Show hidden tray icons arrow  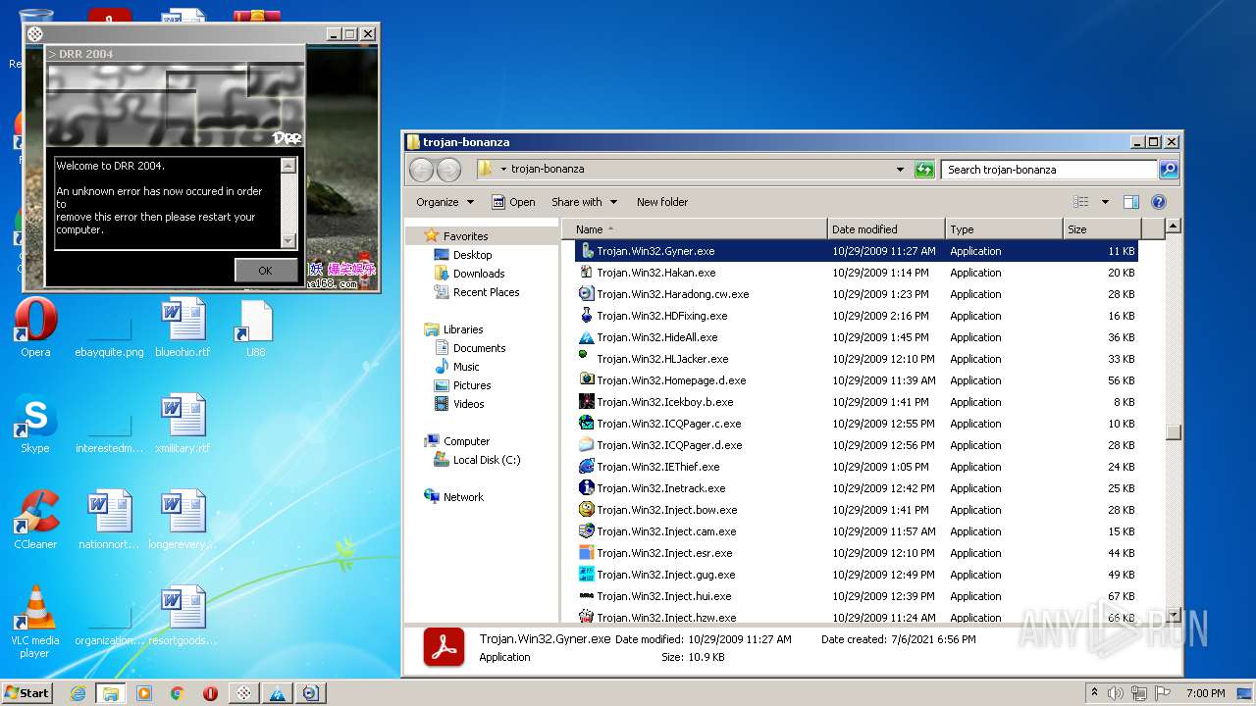(1095, 692)
